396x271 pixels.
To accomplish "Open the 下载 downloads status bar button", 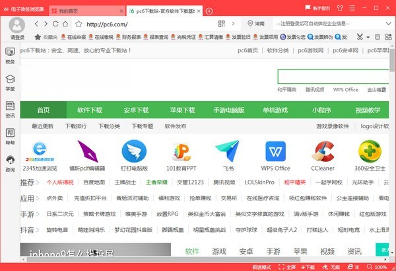I will pyautogui.click(x=308, y=267).
